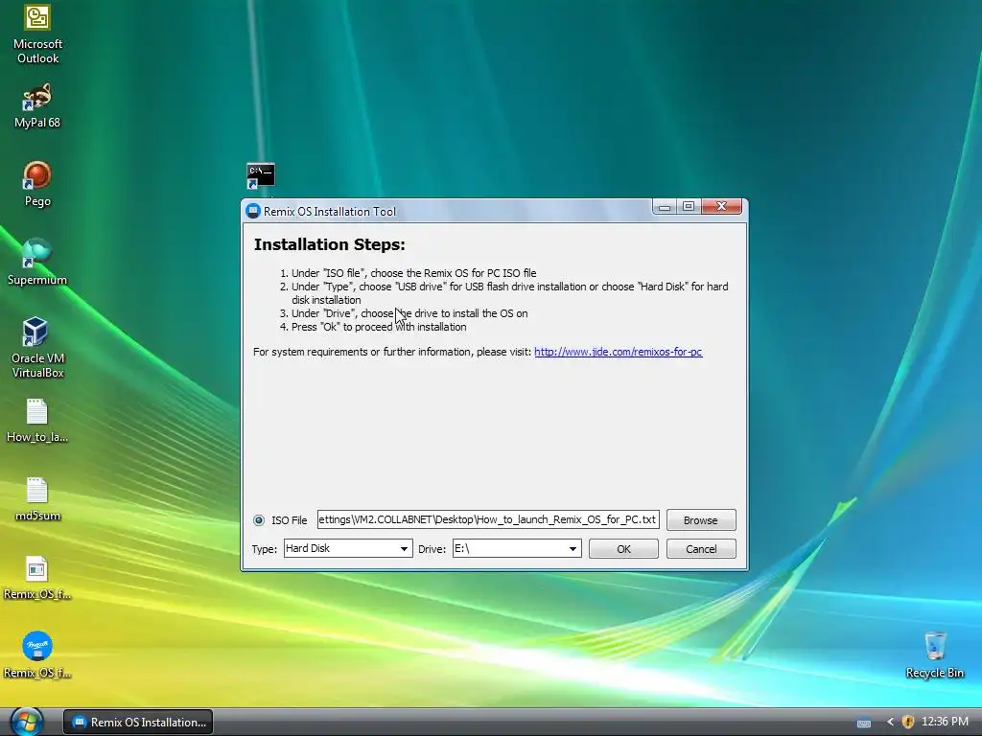The height and width of the screenshot is (736, 982).
Task: Select the blue Remix_OS_f... installer icon
Action: tap(37, 655)
